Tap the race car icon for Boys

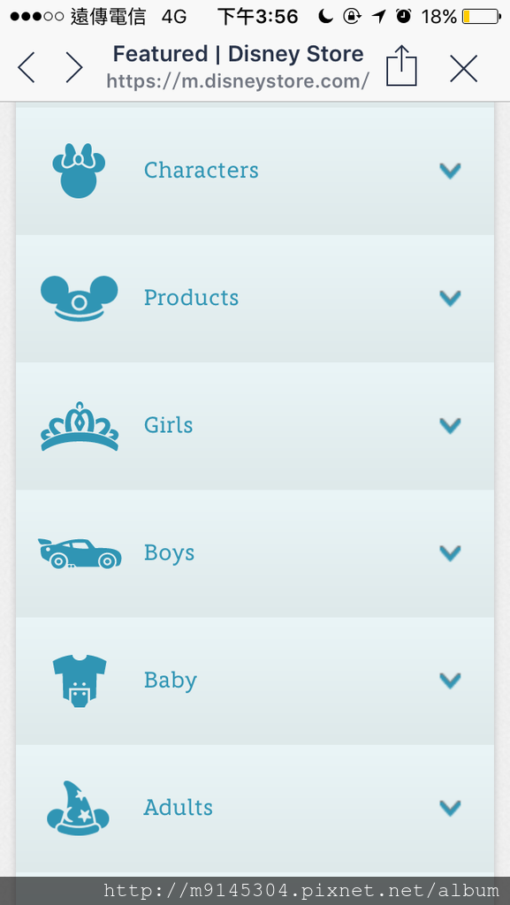tap(80, 553)
